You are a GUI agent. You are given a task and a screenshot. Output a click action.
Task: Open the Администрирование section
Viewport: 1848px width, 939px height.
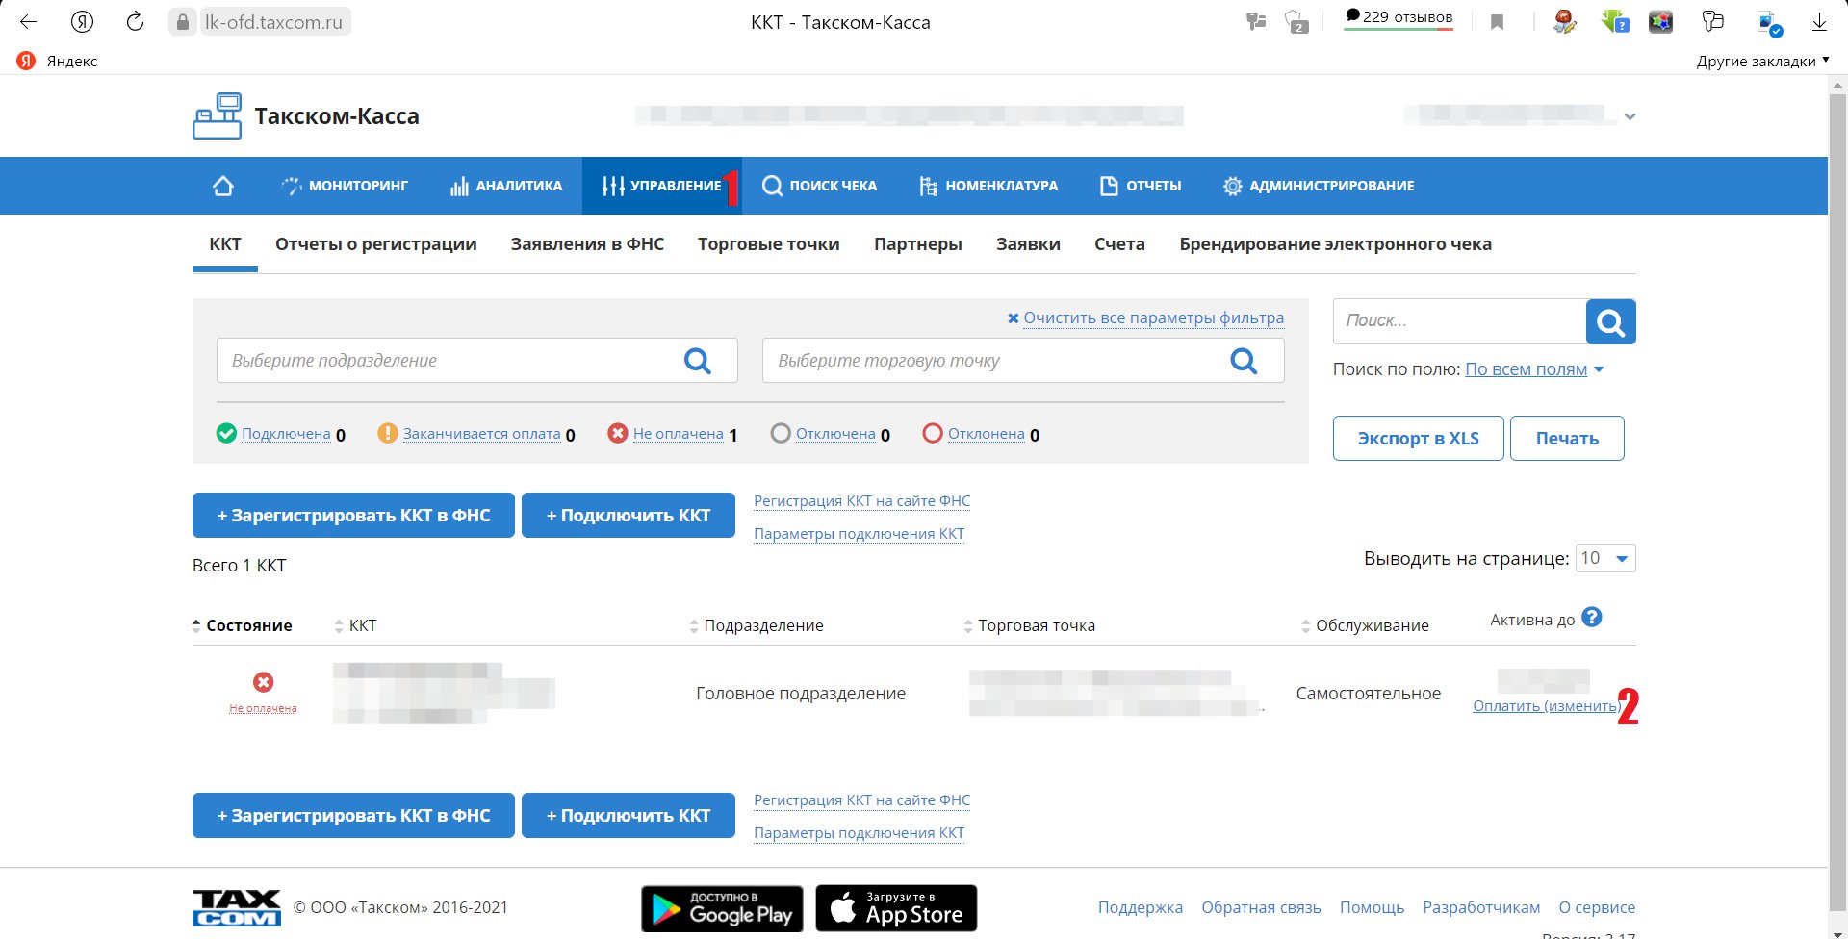point(1318,186)
